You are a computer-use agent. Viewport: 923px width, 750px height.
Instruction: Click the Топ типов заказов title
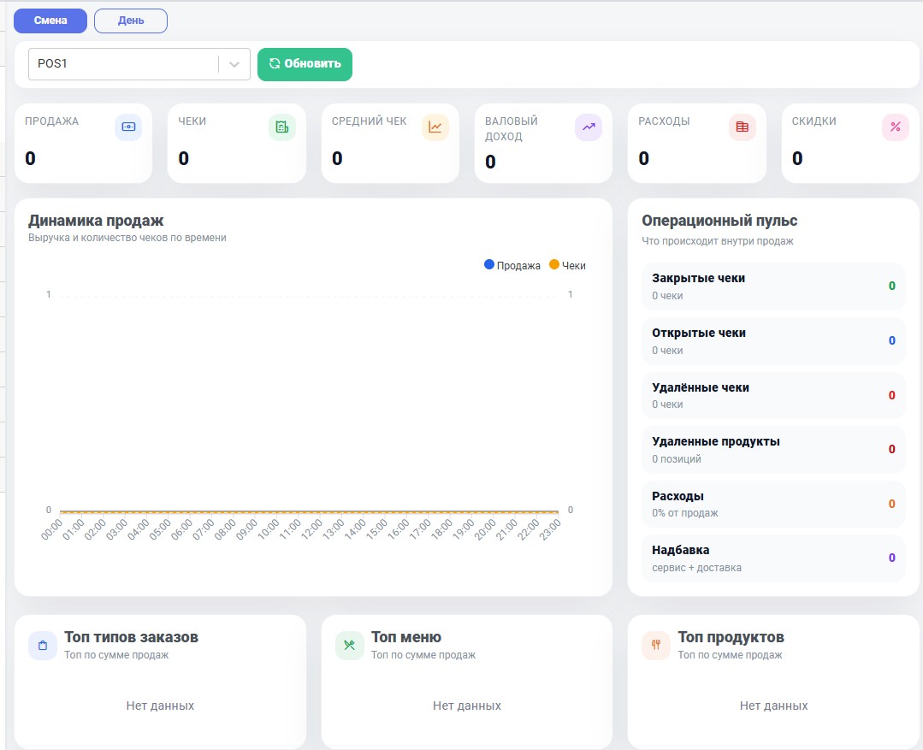131,637
